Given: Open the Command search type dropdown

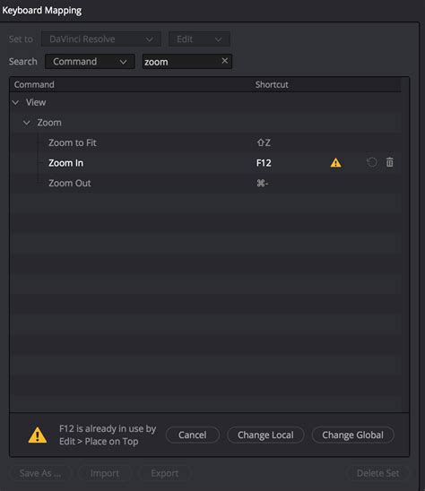Looking at the screenshot, I should (x=90, y=61).
